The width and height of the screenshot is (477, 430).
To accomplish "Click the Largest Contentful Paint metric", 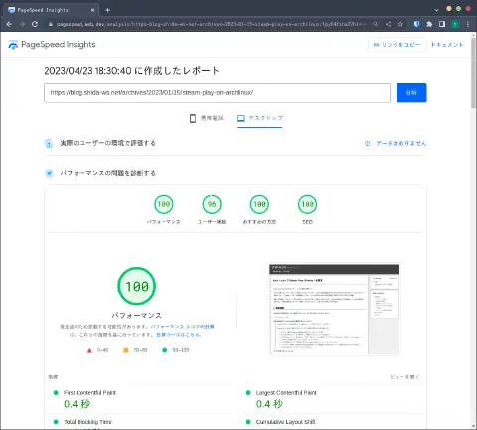I will point(286,393).
